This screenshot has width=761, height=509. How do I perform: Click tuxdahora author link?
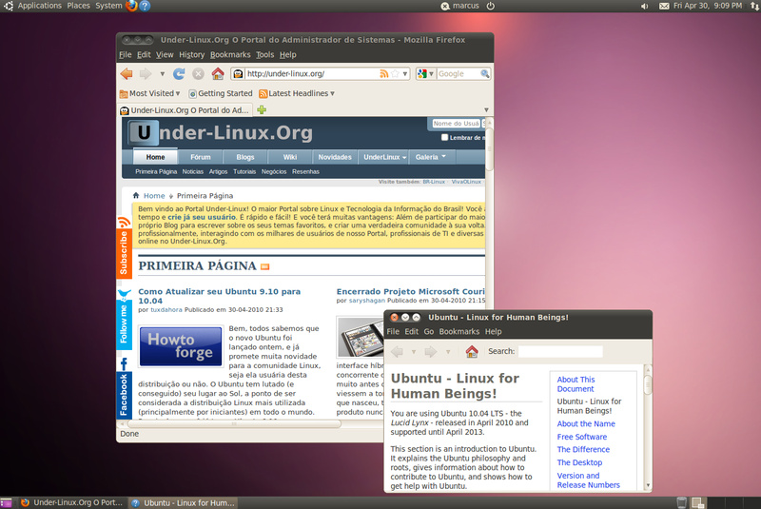166,309
